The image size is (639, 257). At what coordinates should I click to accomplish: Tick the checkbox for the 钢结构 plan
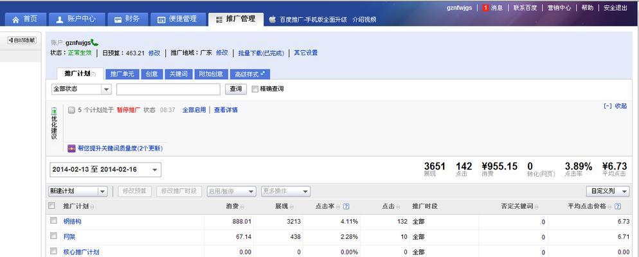[53, 220]
